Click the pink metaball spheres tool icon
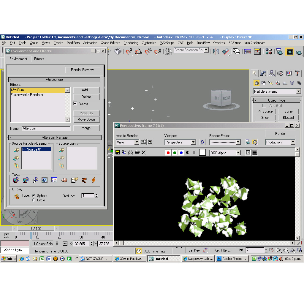 64,180
